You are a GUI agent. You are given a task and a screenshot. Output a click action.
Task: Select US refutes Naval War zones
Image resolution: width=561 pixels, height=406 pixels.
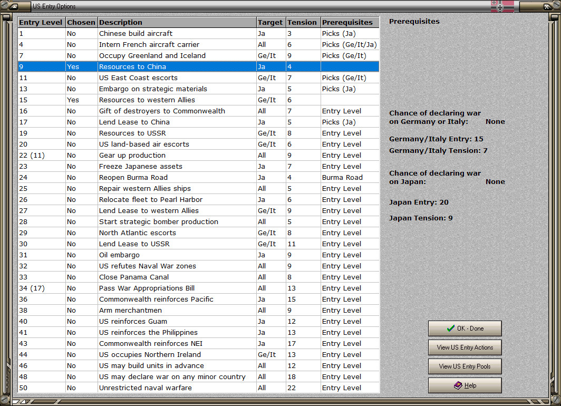click(x=199, y=266)
